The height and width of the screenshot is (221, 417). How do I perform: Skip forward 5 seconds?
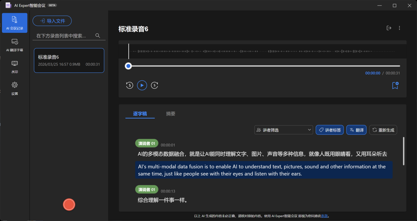click(x=154, y=85)
